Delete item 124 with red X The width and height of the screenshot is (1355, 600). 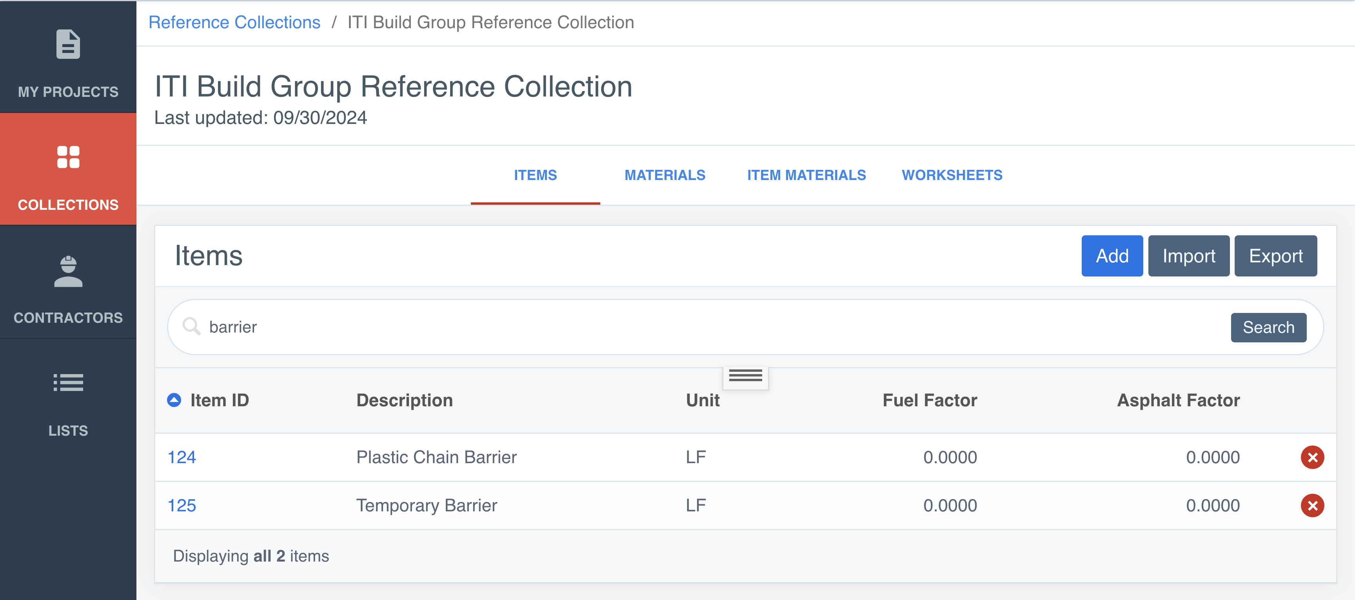coord(1312,457)
